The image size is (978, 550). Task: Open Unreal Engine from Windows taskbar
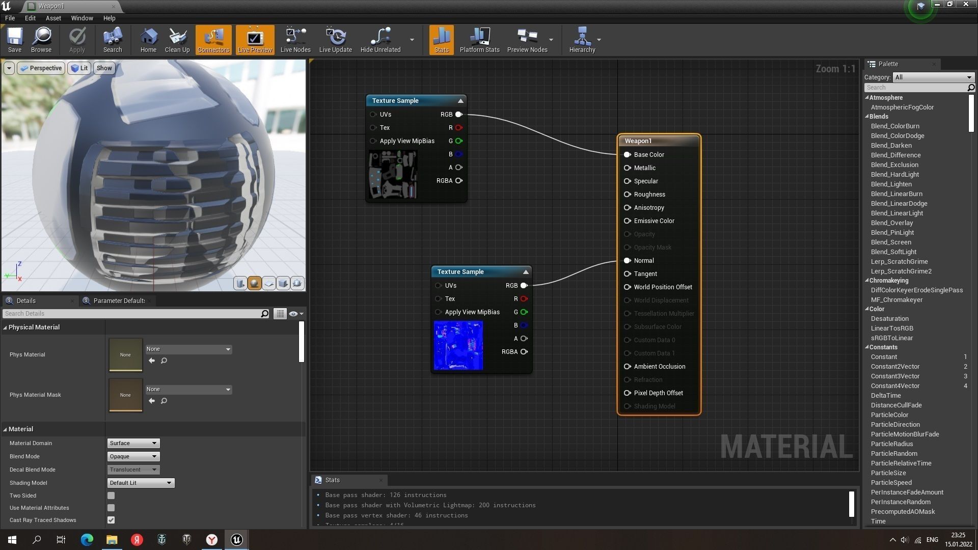[237, 540]
